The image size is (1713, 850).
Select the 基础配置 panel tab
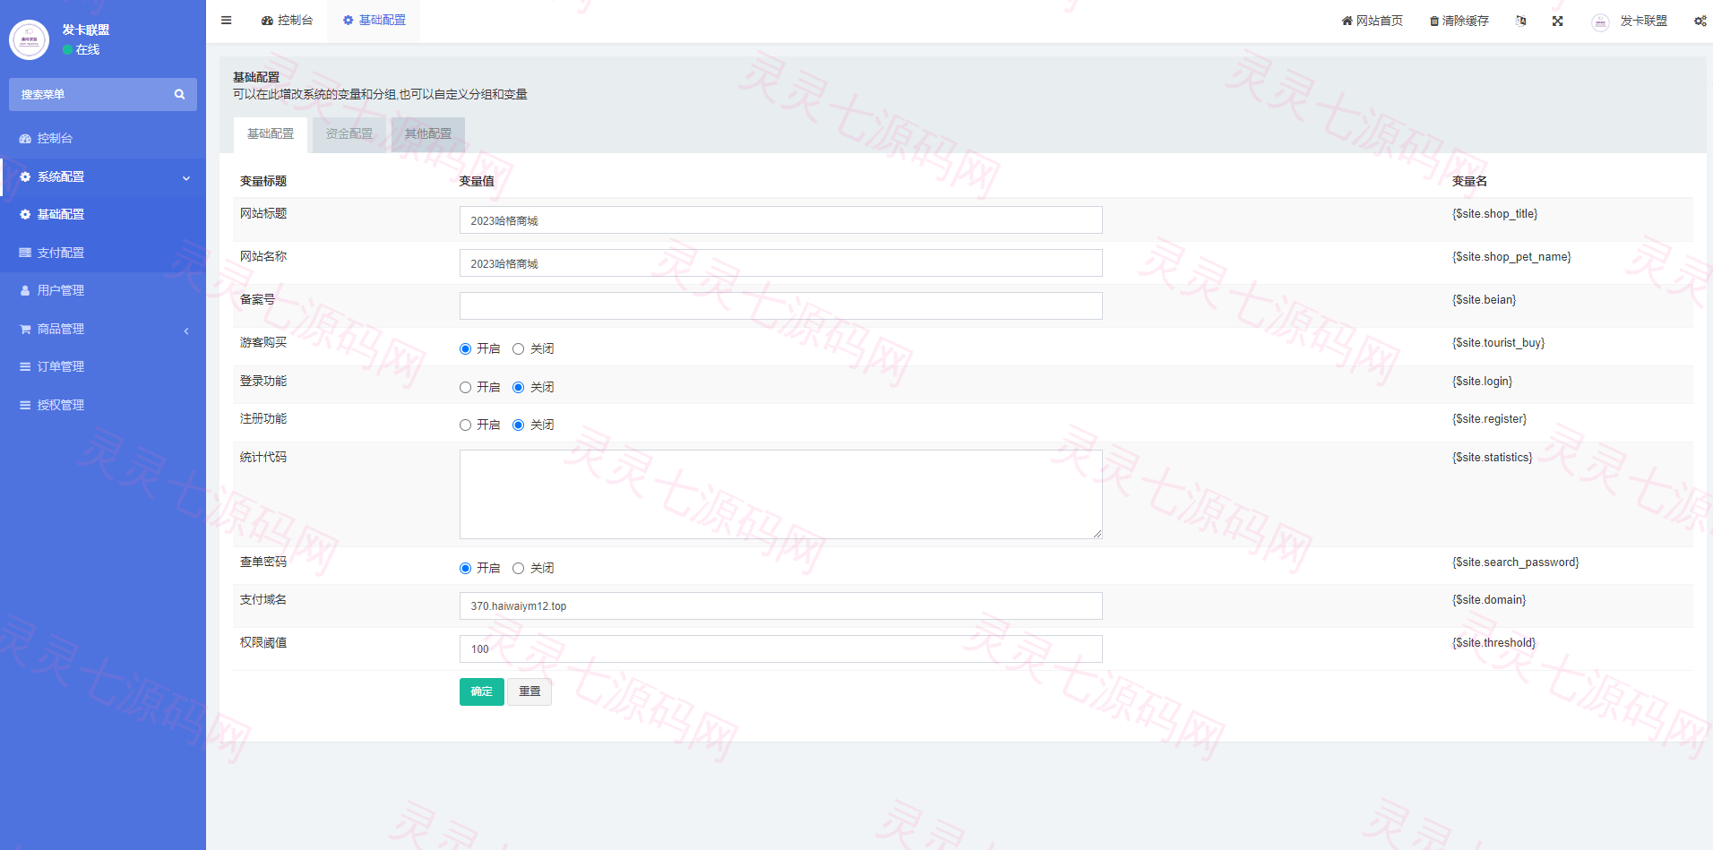[271, 134]
